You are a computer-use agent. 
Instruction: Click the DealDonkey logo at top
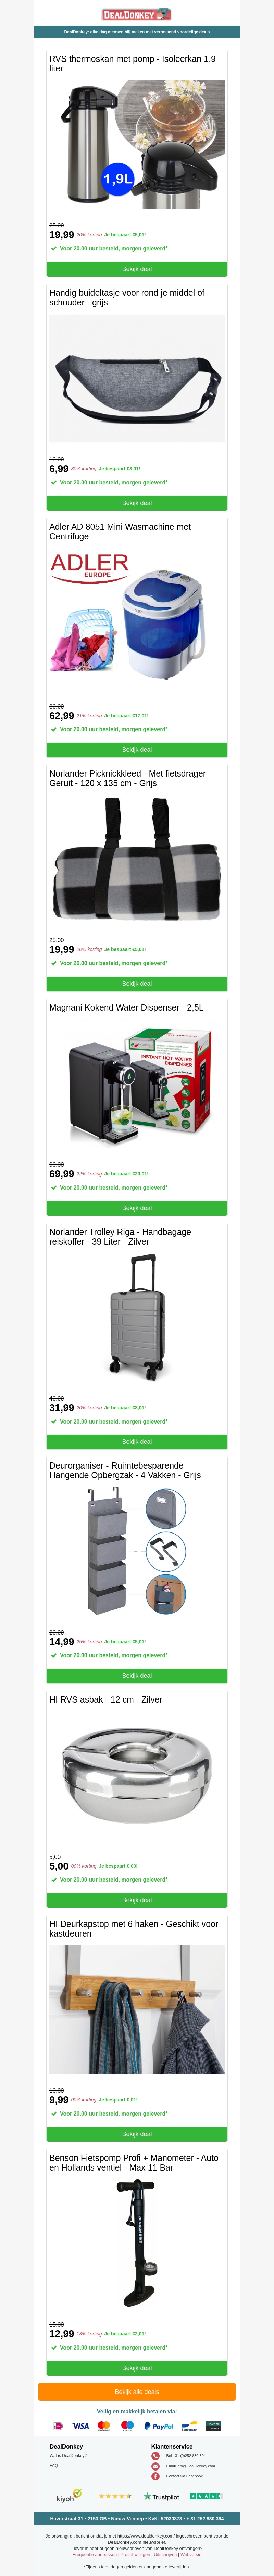(137, 14)
